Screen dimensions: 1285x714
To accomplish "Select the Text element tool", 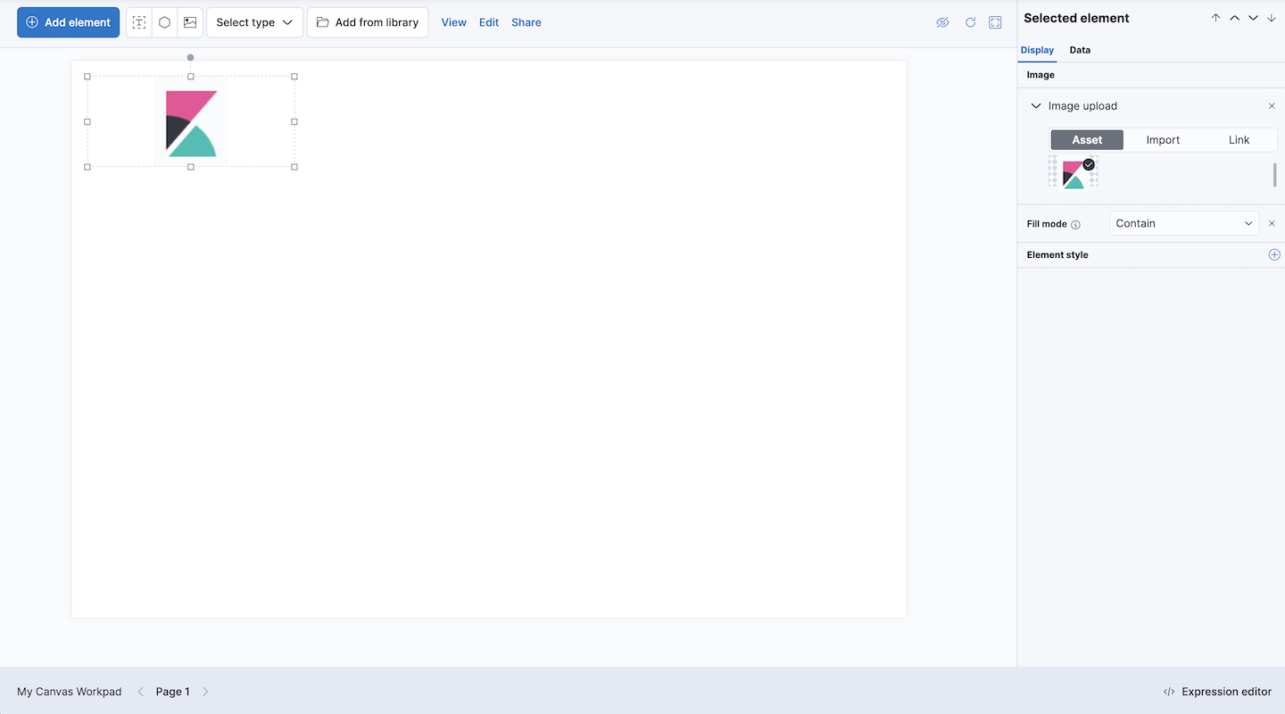I will click(x=138, y=22).
